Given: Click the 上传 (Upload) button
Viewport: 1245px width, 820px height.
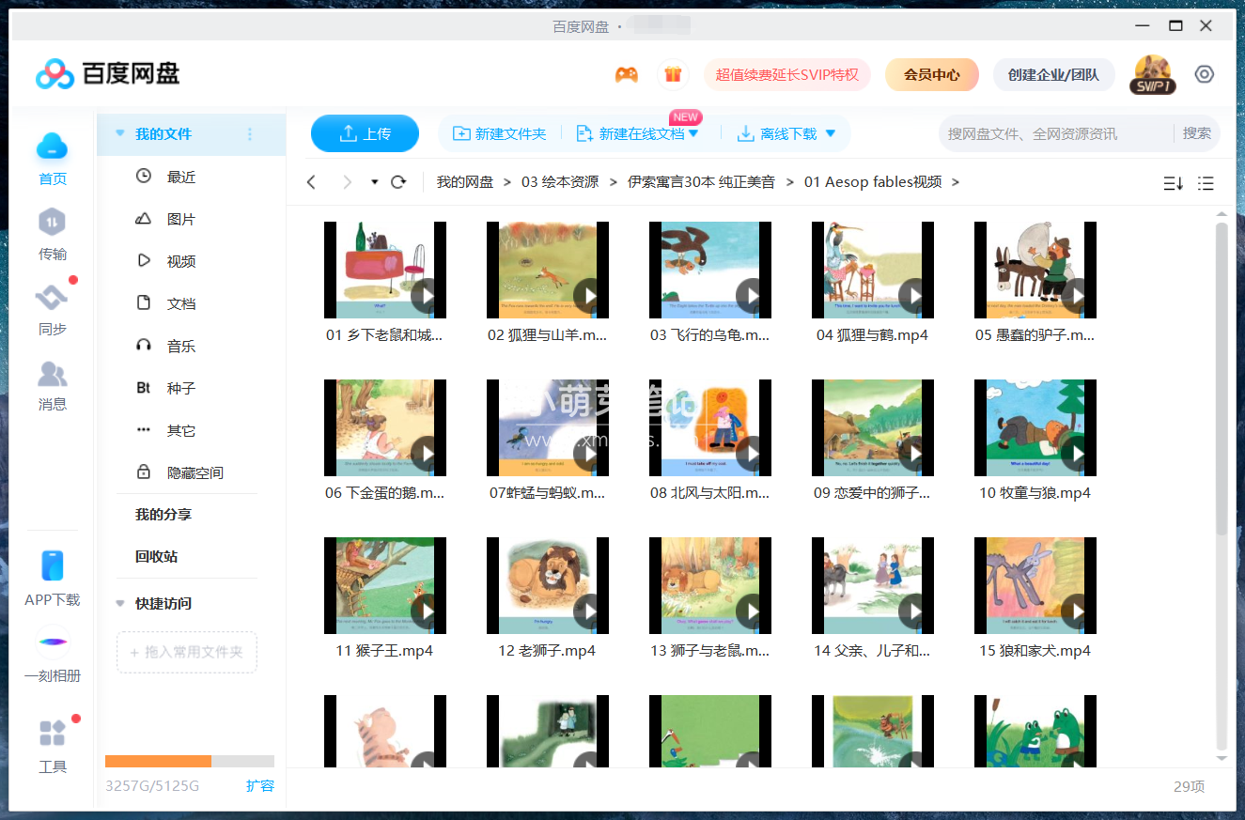Looking at the screenshot, I should point(365,133).
